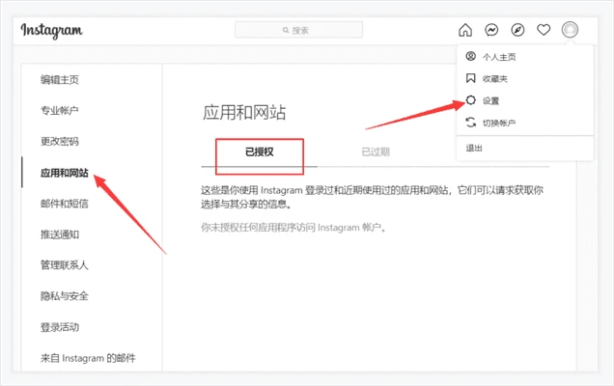Viewport: 614px width, 386px height.
Task: Open 编辑主页 in the settings sidebar
Action: coord(60,80)
